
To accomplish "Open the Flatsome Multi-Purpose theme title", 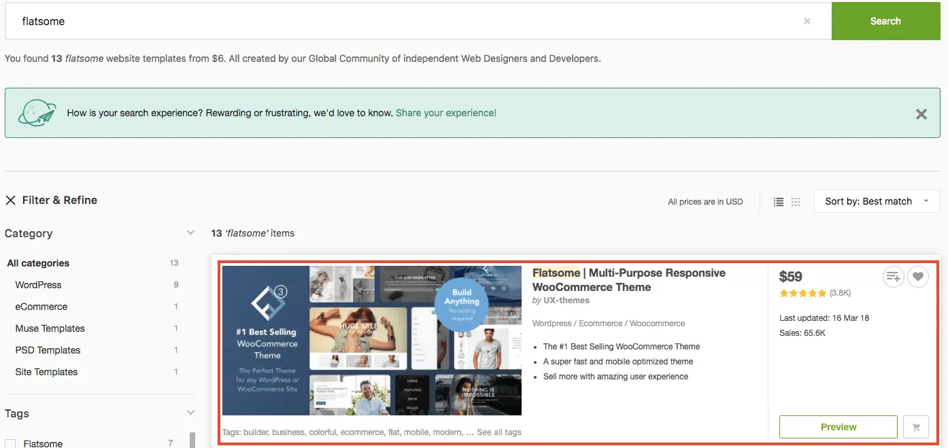I will point(628,280).
